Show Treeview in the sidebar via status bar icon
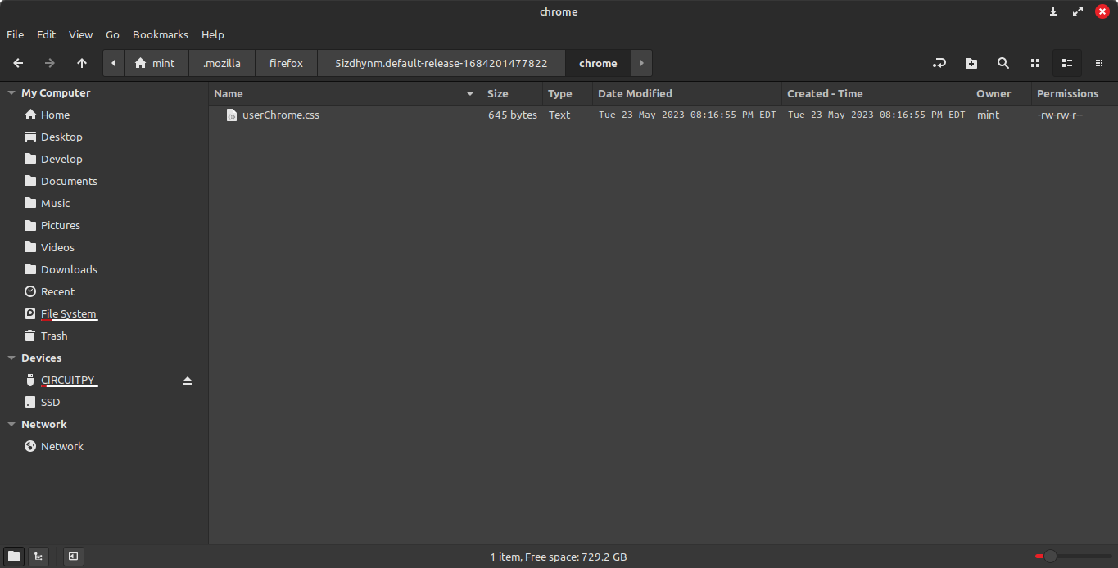The image size is (1118, 568). (38, 557)
